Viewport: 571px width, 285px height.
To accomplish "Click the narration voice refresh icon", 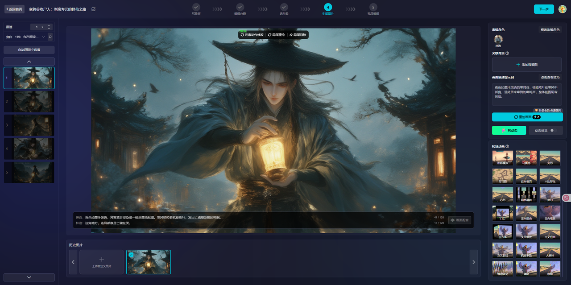I will (50, 37).
